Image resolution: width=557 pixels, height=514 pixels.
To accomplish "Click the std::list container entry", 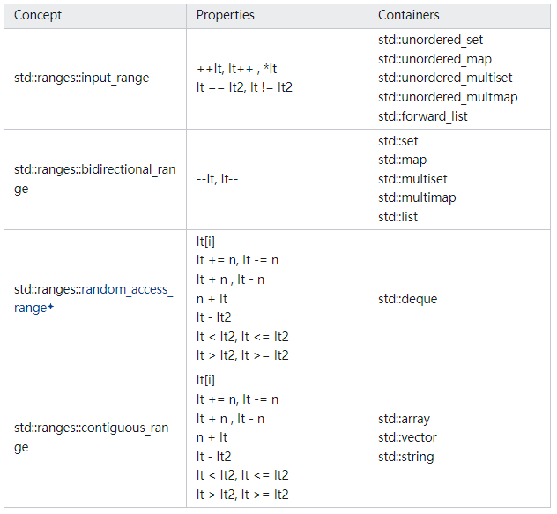I will (398, 217).
